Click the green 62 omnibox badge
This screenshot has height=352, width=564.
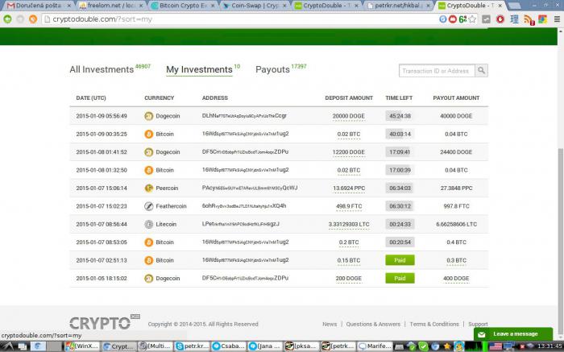click(462, 19)
